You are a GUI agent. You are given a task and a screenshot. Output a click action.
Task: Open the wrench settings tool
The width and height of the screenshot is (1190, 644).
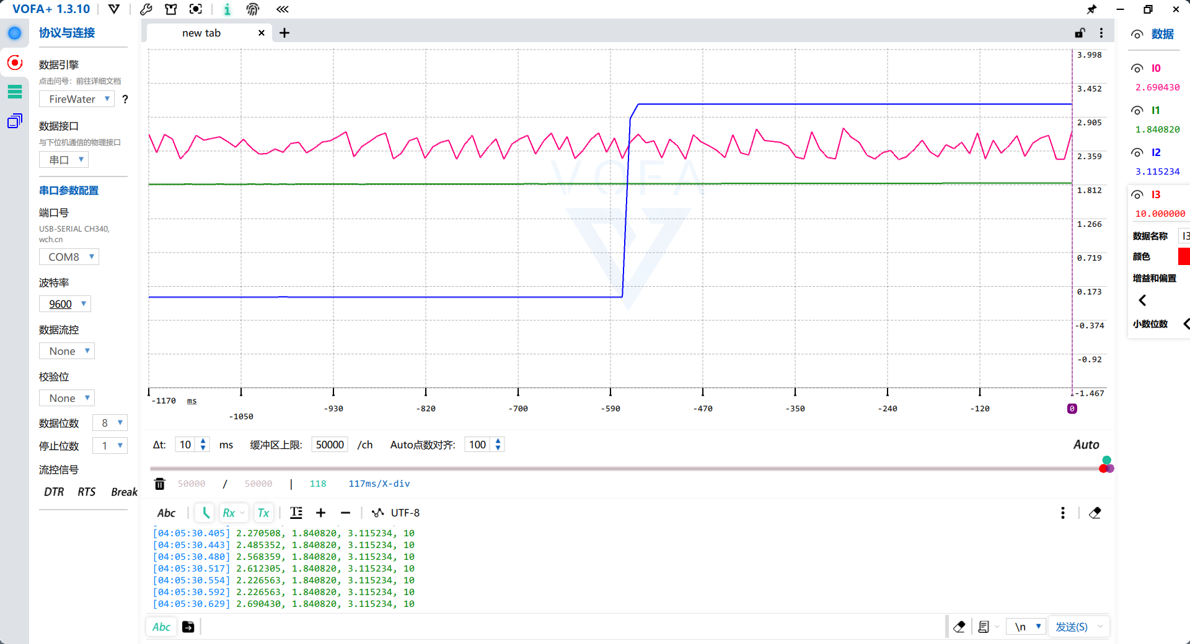[146, 9]
